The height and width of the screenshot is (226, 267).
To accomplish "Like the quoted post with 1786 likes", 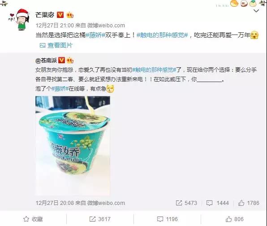I will click(249, 203).
